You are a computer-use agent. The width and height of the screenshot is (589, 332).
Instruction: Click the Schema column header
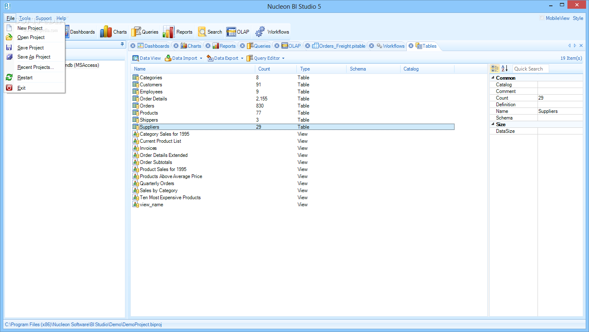coord(374,69)
